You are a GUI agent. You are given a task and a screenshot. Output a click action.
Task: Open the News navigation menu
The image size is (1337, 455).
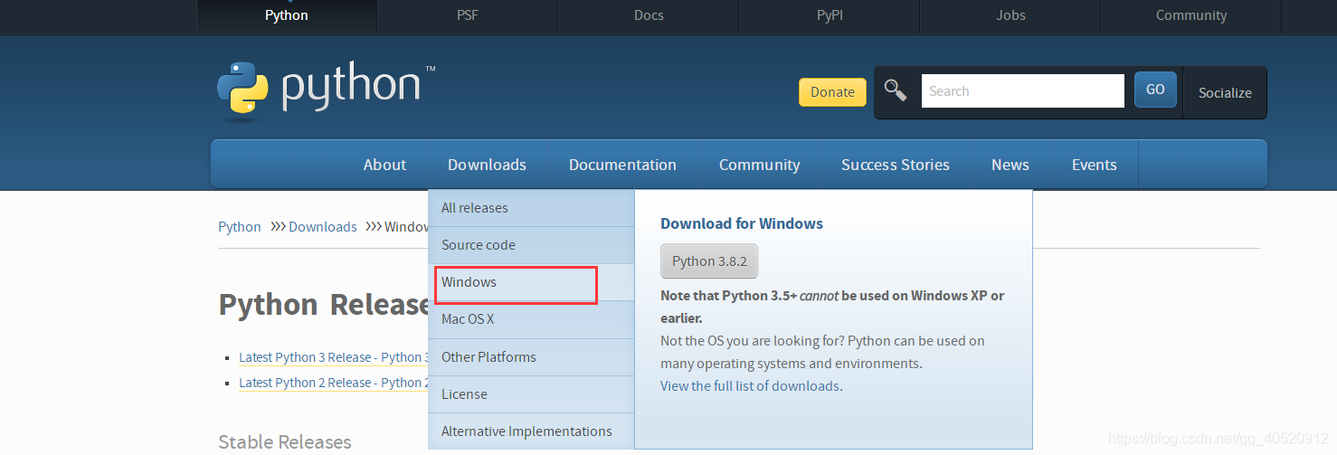pos(1010,165)
